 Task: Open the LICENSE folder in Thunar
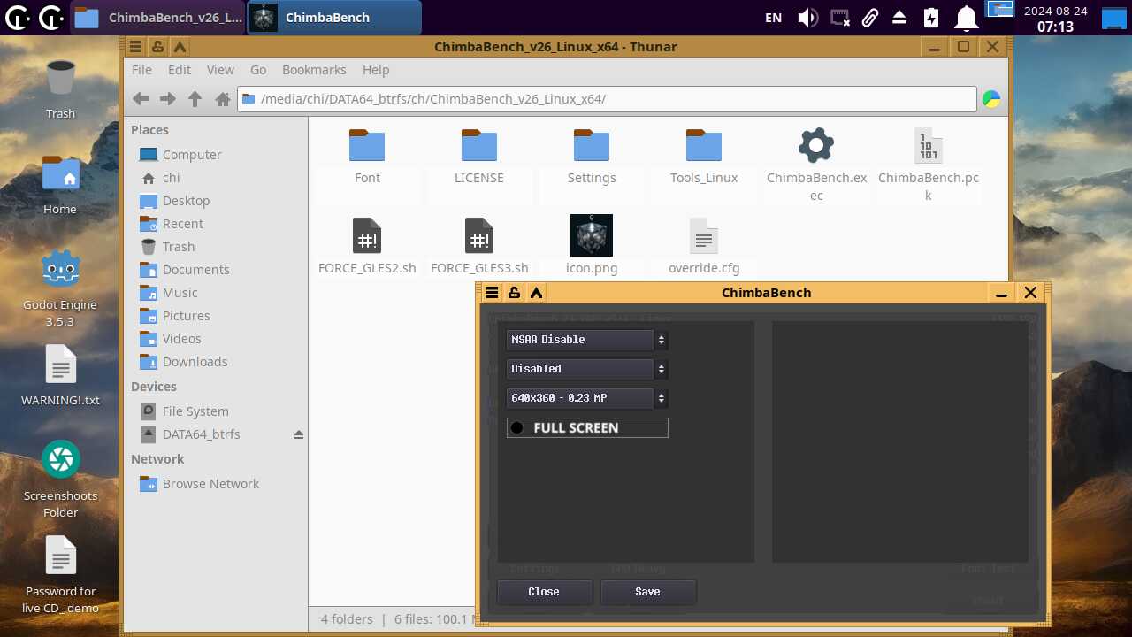tap(479, 145)
